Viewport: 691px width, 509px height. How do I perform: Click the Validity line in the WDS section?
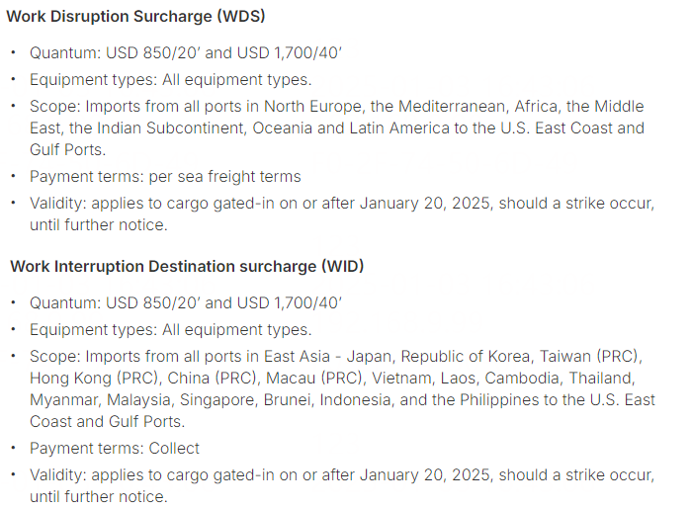tap(341, 202)
